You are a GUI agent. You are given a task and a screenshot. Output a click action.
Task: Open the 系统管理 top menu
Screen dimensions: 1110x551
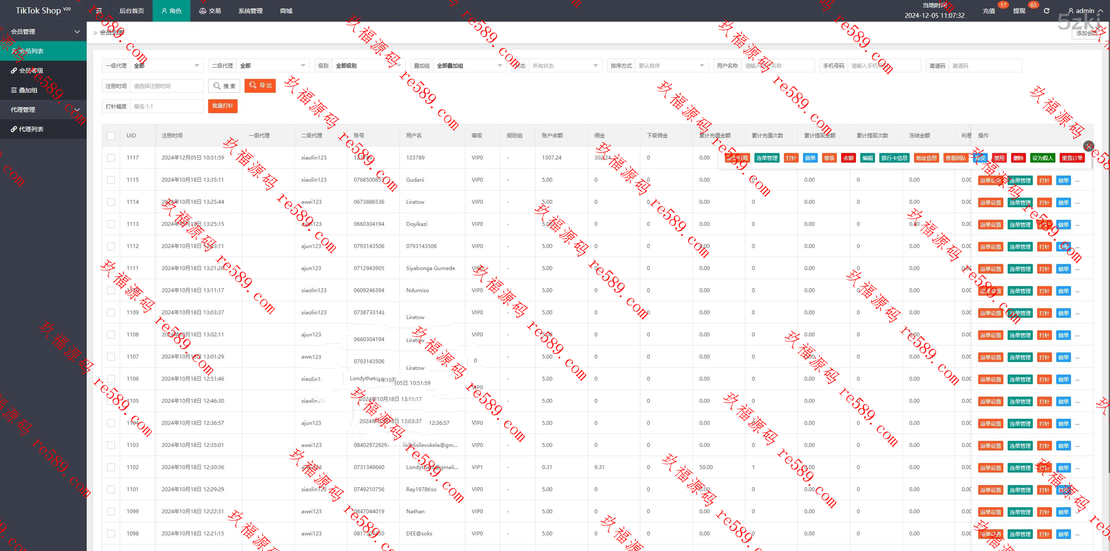250,11
